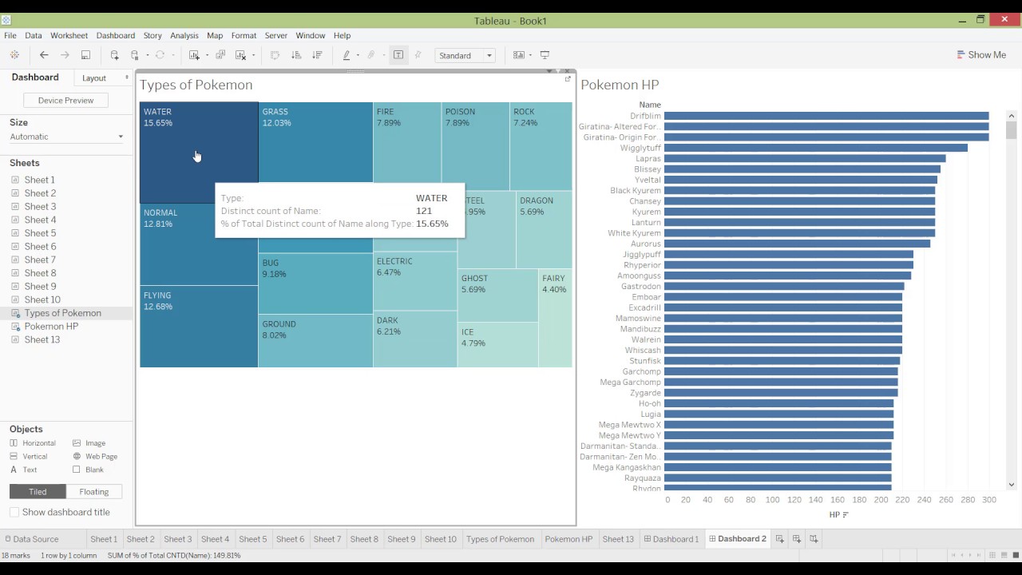The image size is (1022, 575).
Task: Click the new worksheet tab icon
Action: point(780,539)
